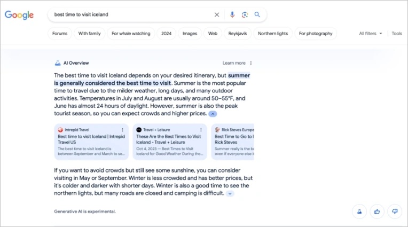Give thumbs up feedback
Viewport: 408px width, 227px height.
coord(377,212)
